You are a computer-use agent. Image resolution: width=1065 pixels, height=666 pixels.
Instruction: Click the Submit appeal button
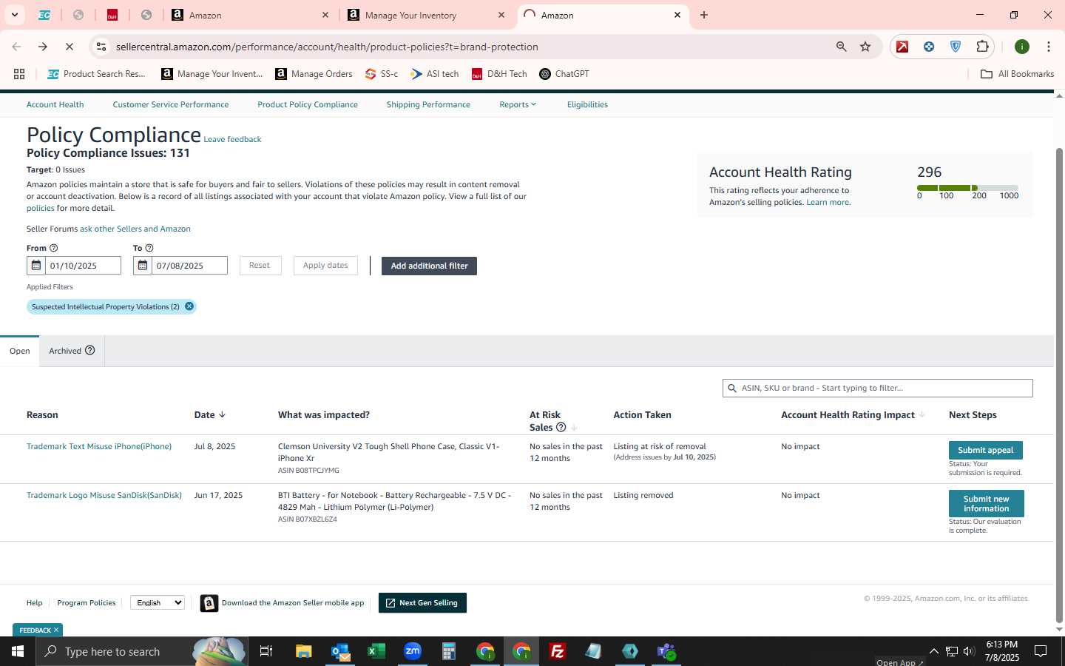pyautogui.click(x=985, y=450)
